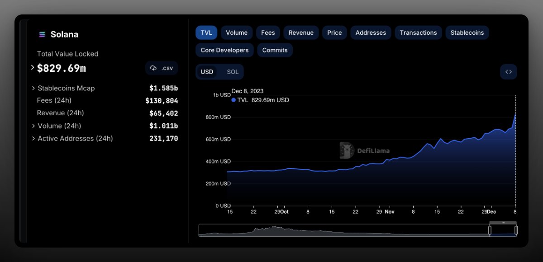Click the blue TVL legend dot
This screenshot has width=543, height=262.
coord(233,100)
